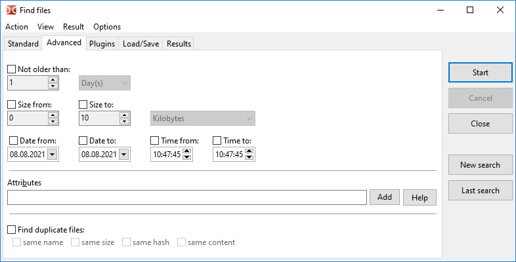The image size is (516, 262).
Task: Click the Double Commander title bar icon
Action: click(11, 10)
